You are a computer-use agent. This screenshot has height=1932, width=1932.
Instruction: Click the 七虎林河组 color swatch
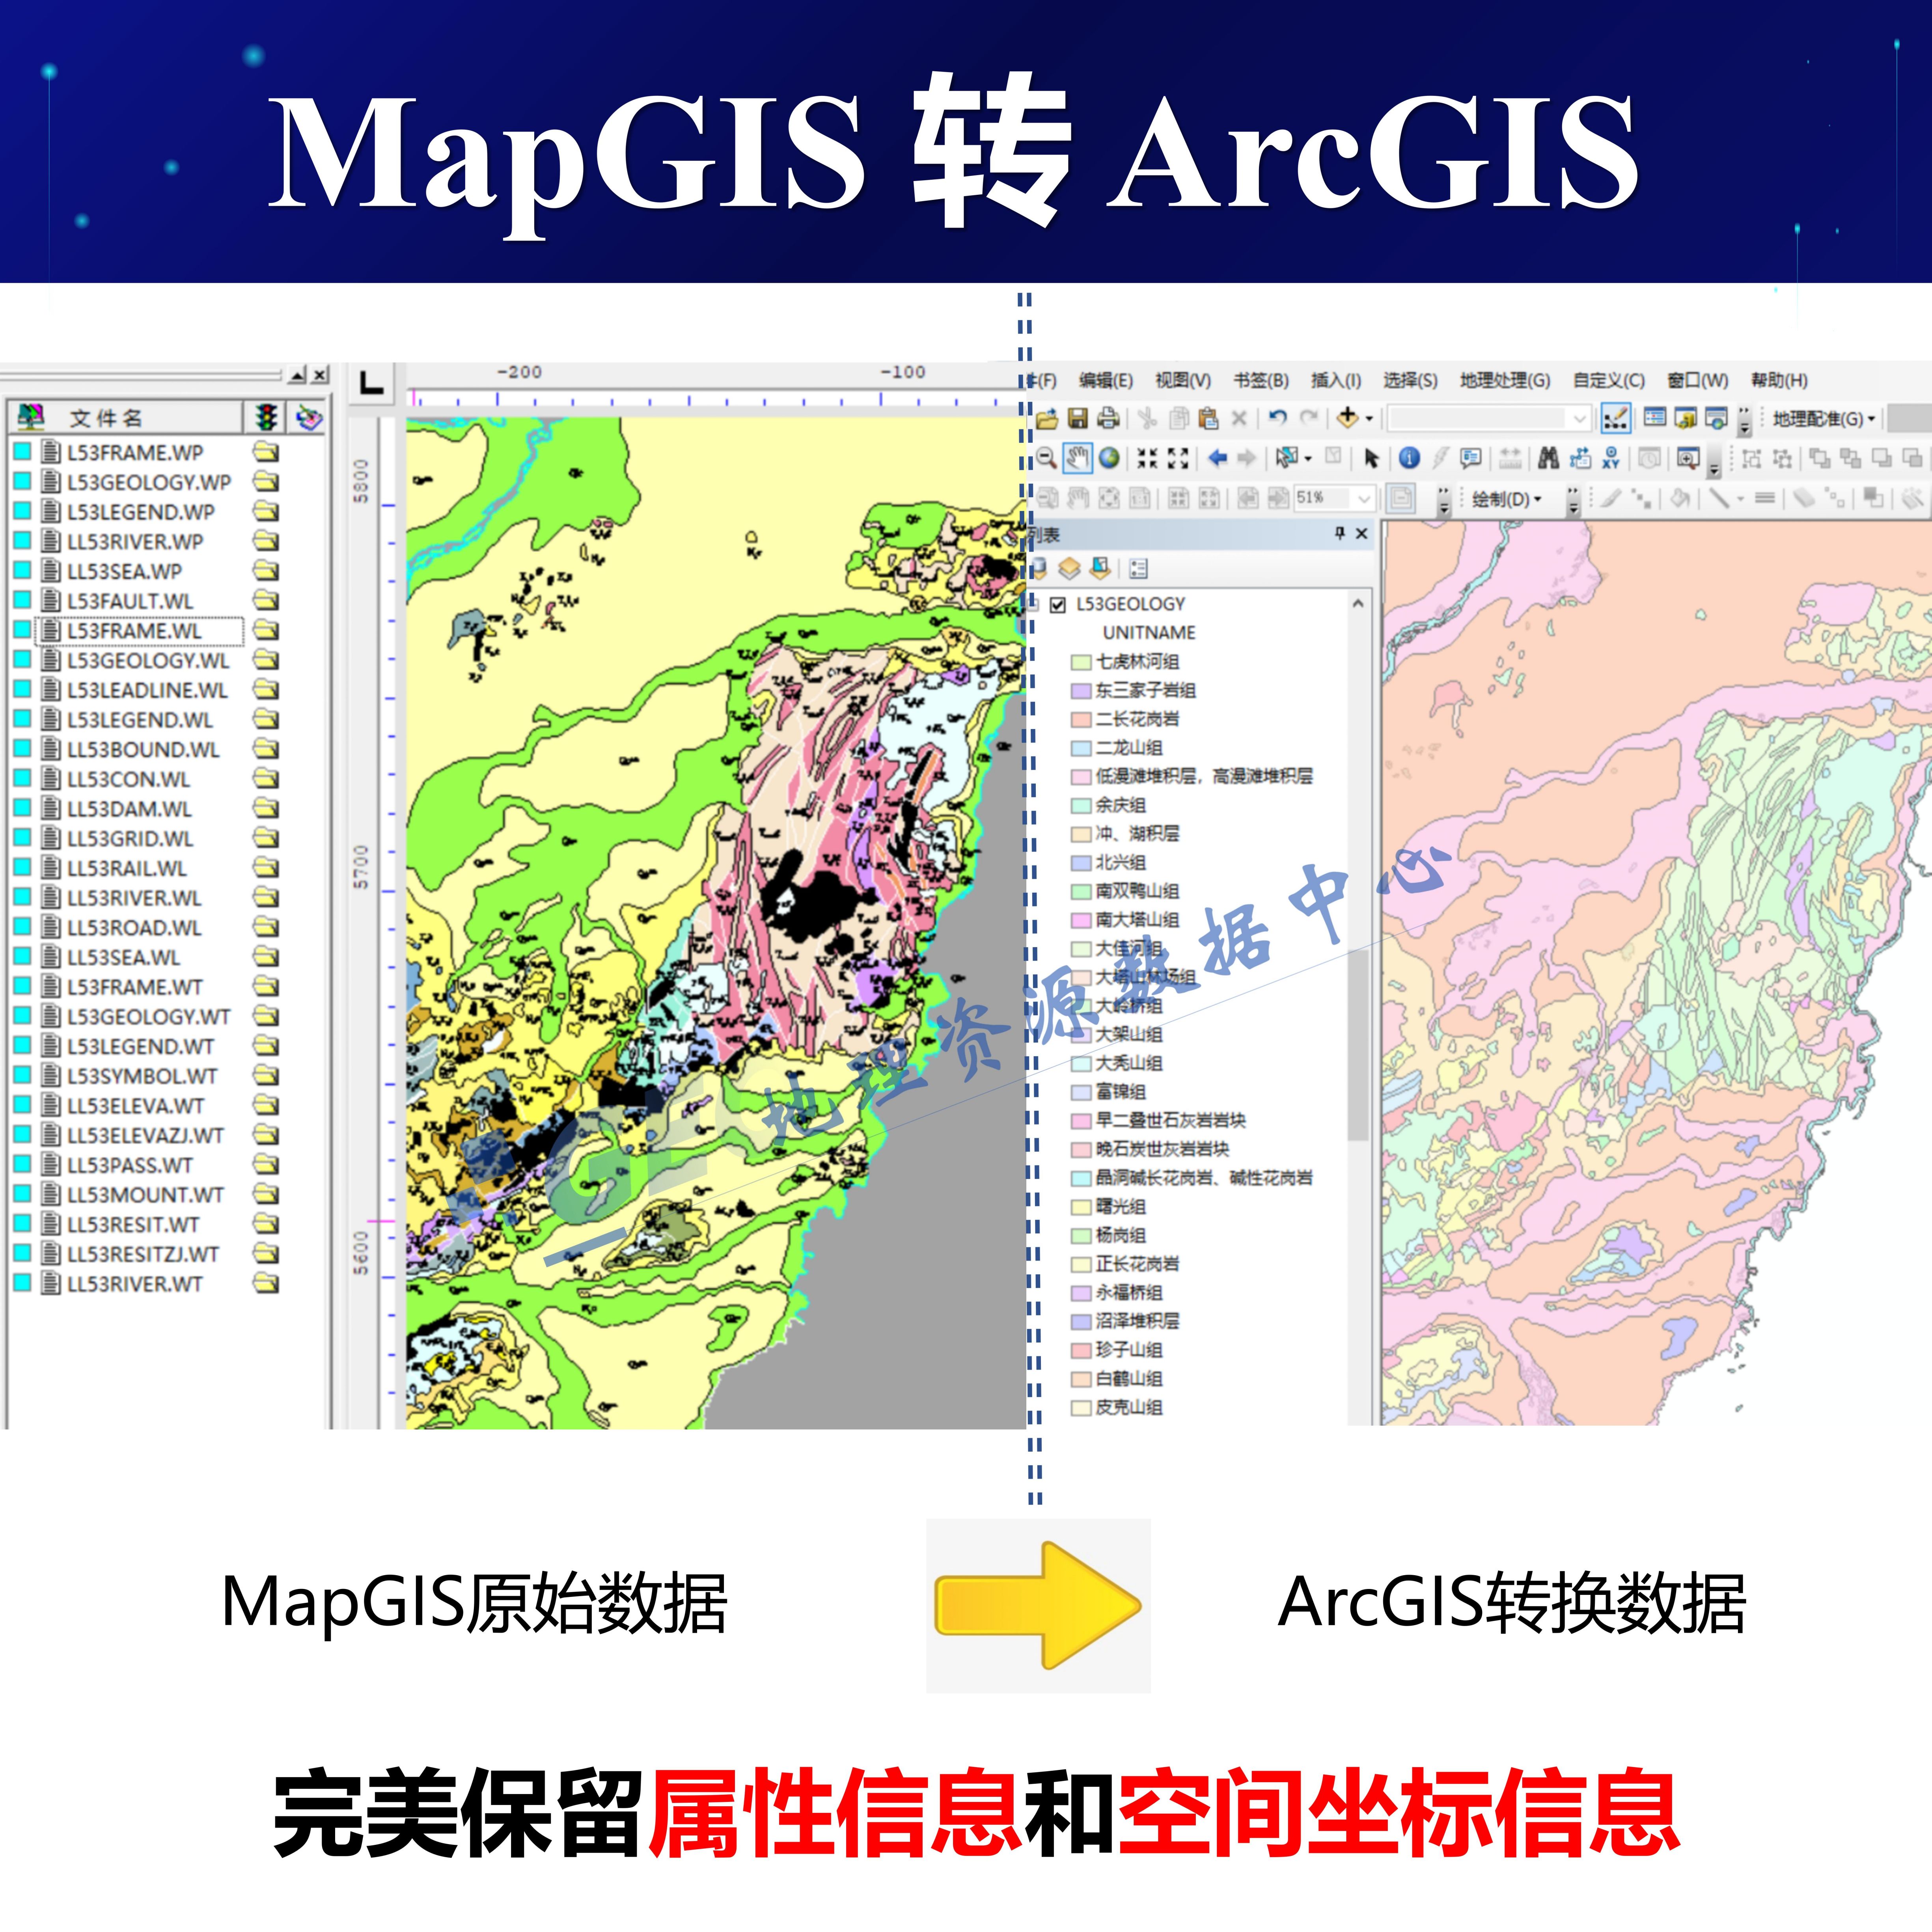click(1081, 662)
